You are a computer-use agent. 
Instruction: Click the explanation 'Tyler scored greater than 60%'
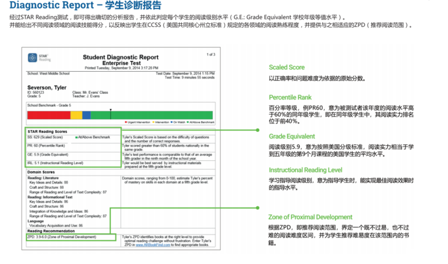(166, 148)
